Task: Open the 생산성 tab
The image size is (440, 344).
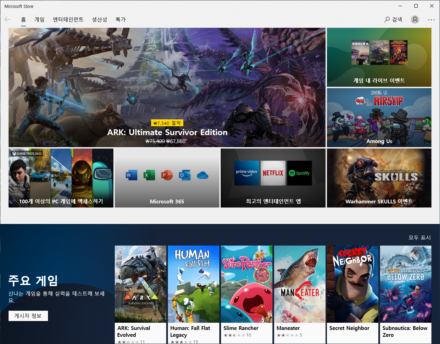Action: click(99, 20)
